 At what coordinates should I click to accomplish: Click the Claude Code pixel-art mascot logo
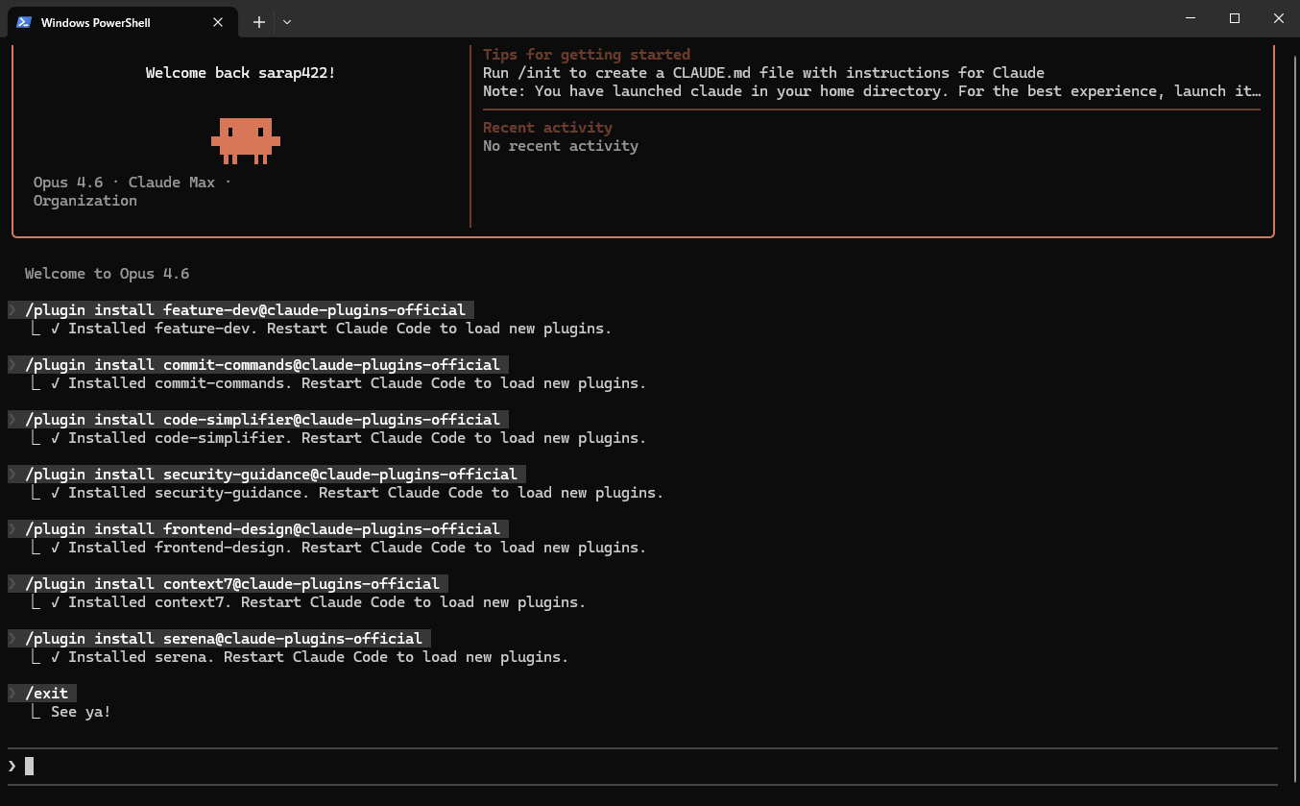click(x=245, y=140)
